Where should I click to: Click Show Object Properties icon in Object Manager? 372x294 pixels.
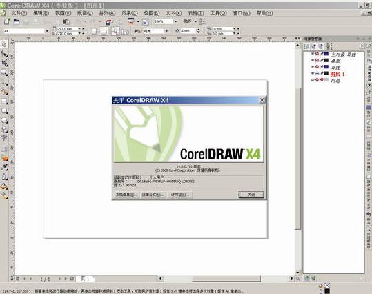click(306, 46)
